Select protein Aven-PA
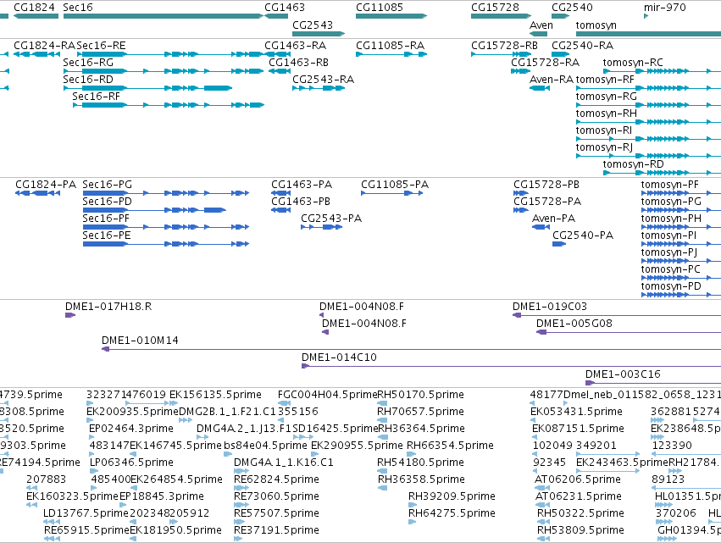This screenshot has width=721, height=543. pyautogui.click(x=553, y=219)
